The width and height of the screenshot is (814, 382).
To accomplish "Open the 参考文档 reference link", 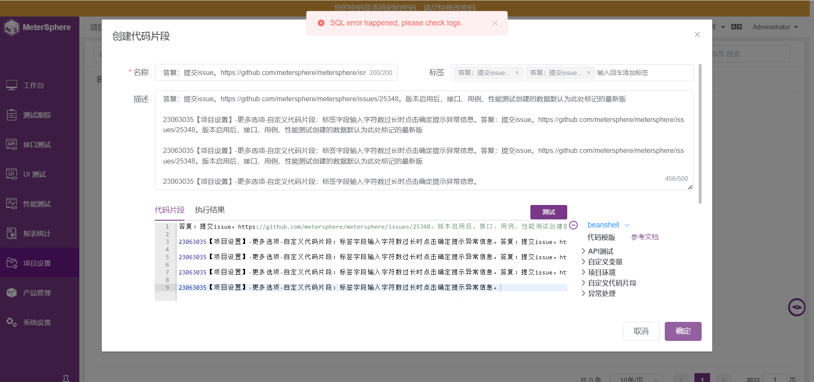I will pos(645,237).
